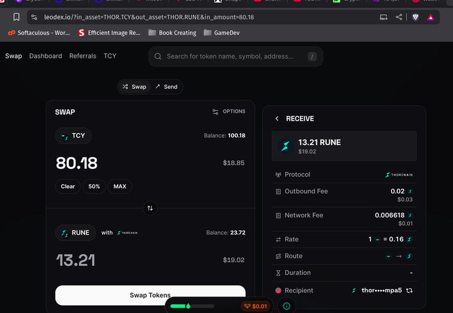Click the Rate swap arrows icon
453x313 pixels.
click(x=278, y=239)
